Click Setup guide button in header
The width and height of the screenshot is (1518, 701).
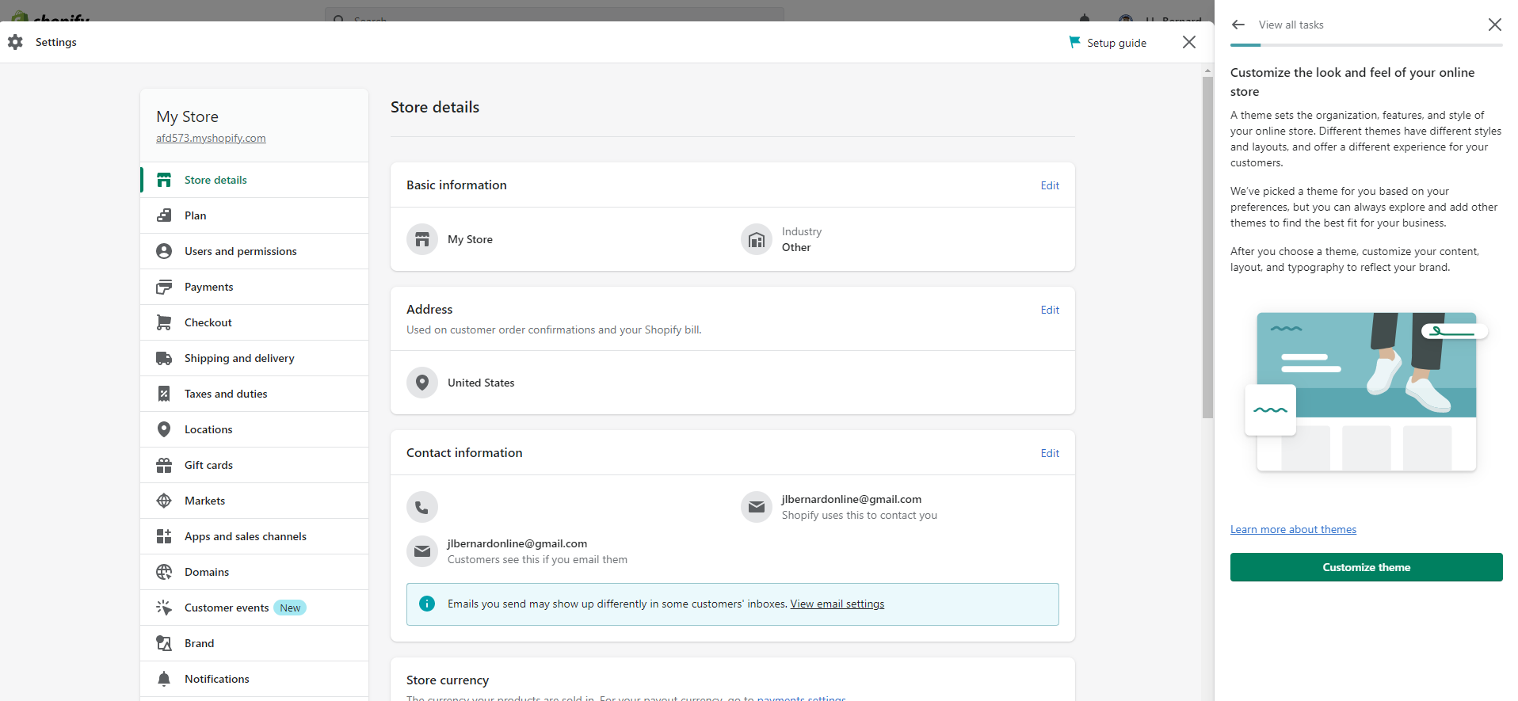click(1108, 43)
